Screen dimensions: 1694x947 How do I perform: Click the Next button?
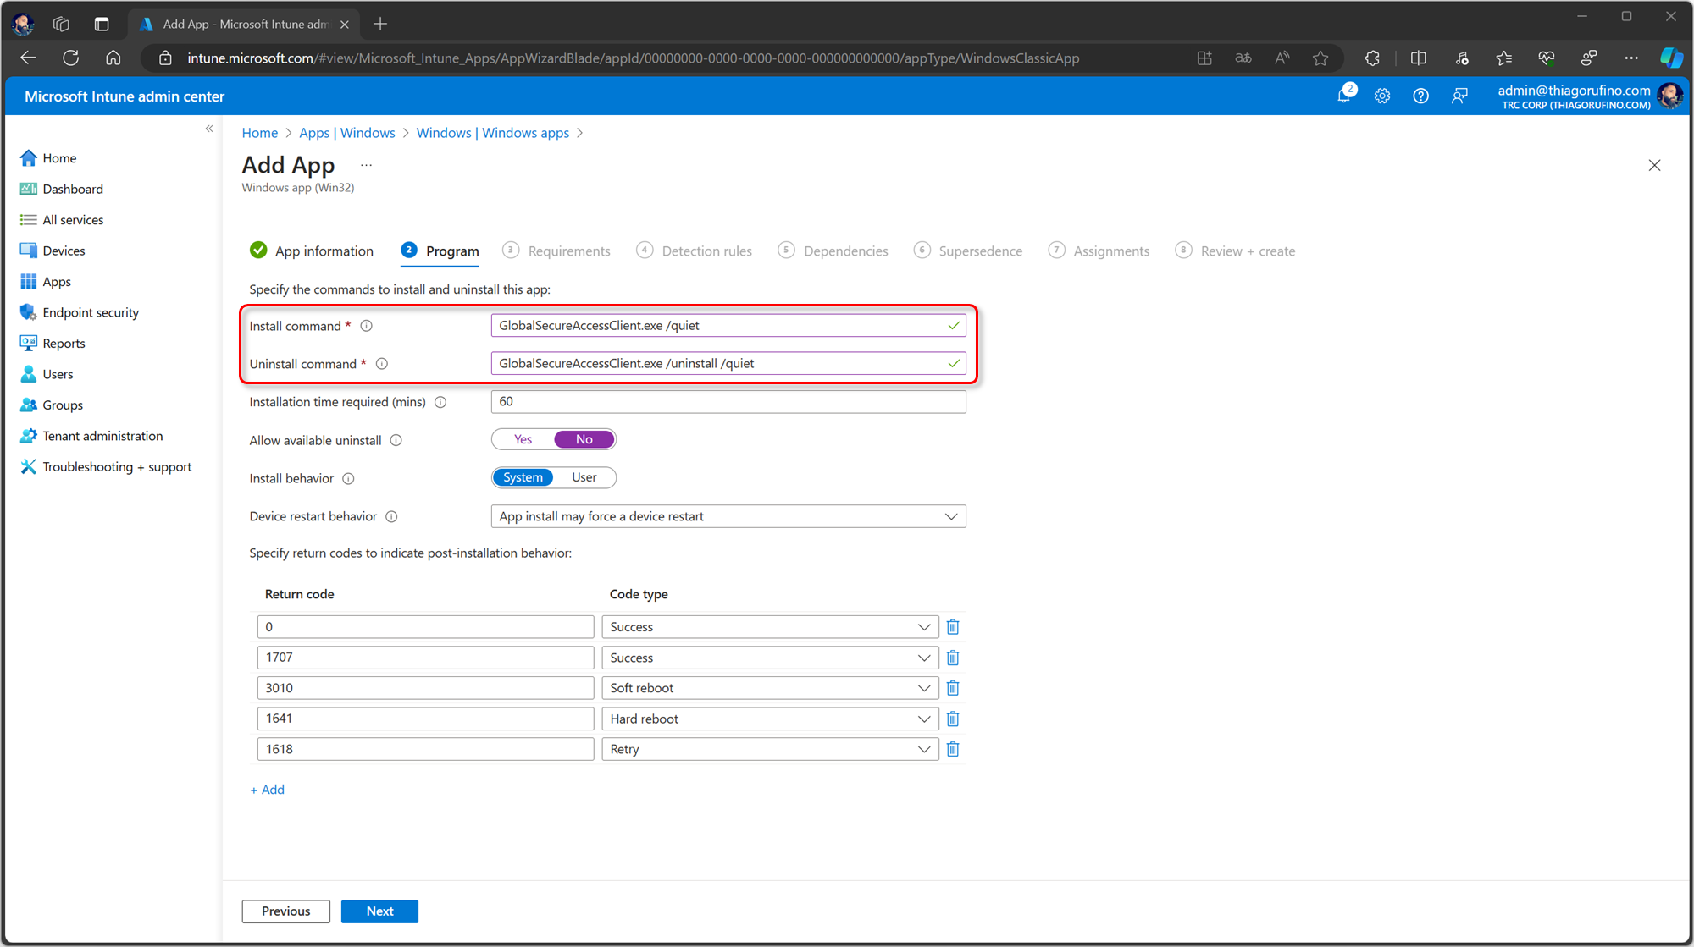[379, 911]
